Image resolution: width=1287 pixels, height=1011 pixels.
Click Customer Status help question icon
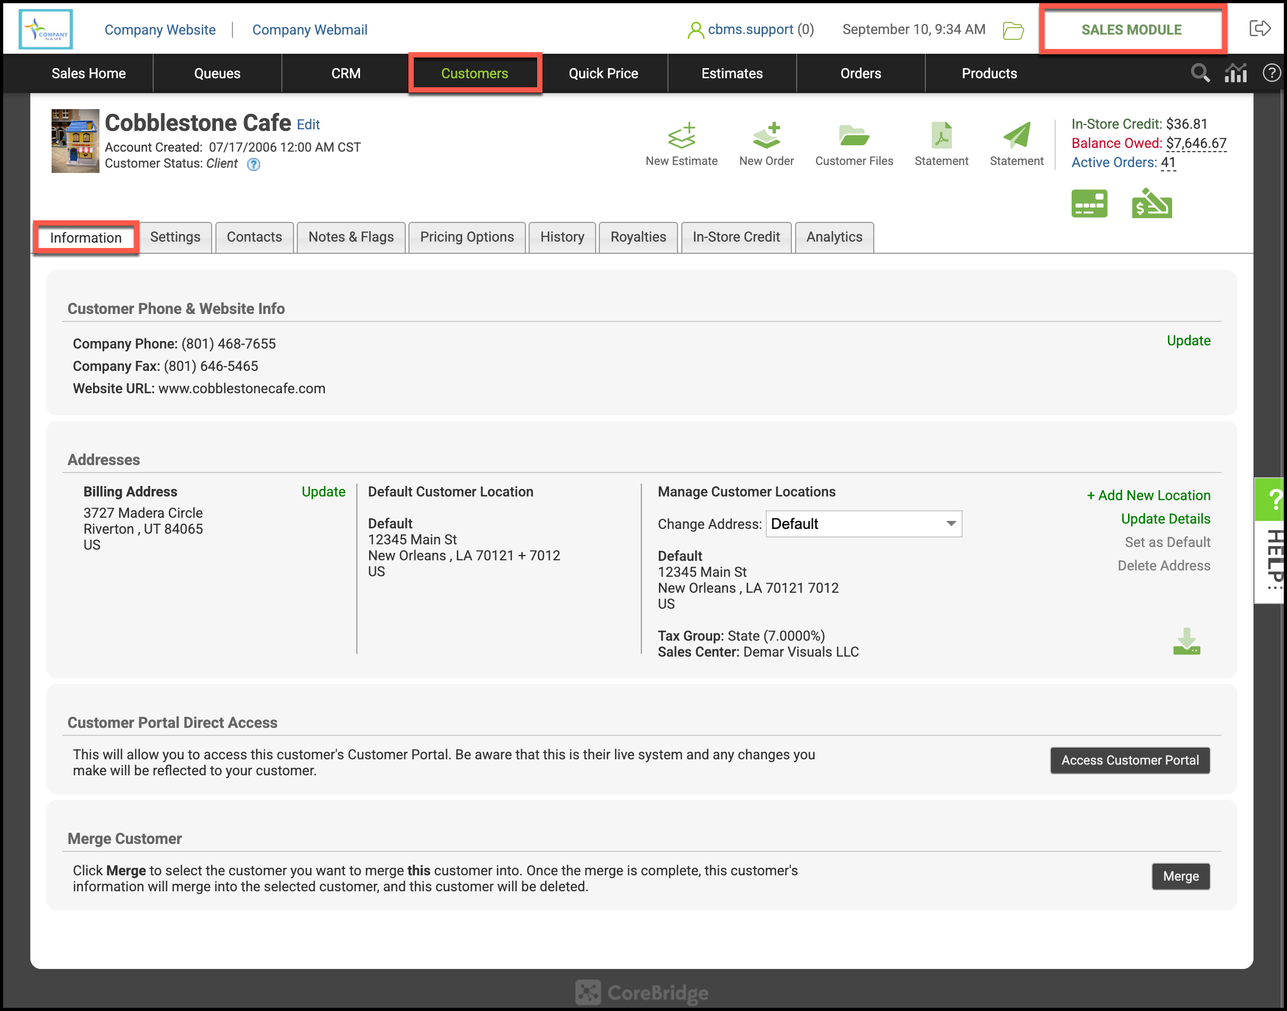pos(253,164)
